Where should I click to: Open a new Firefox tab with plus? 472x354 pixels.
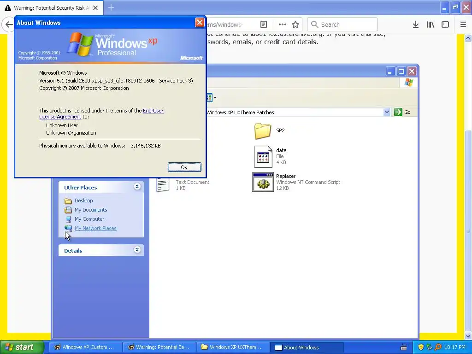click(111, 7)
